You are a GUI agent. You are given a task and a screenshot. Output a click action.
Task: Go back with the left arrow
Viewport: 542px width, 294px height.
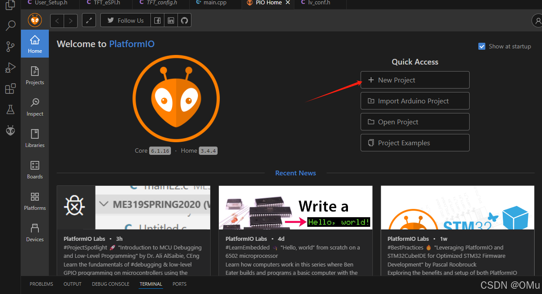57,21
